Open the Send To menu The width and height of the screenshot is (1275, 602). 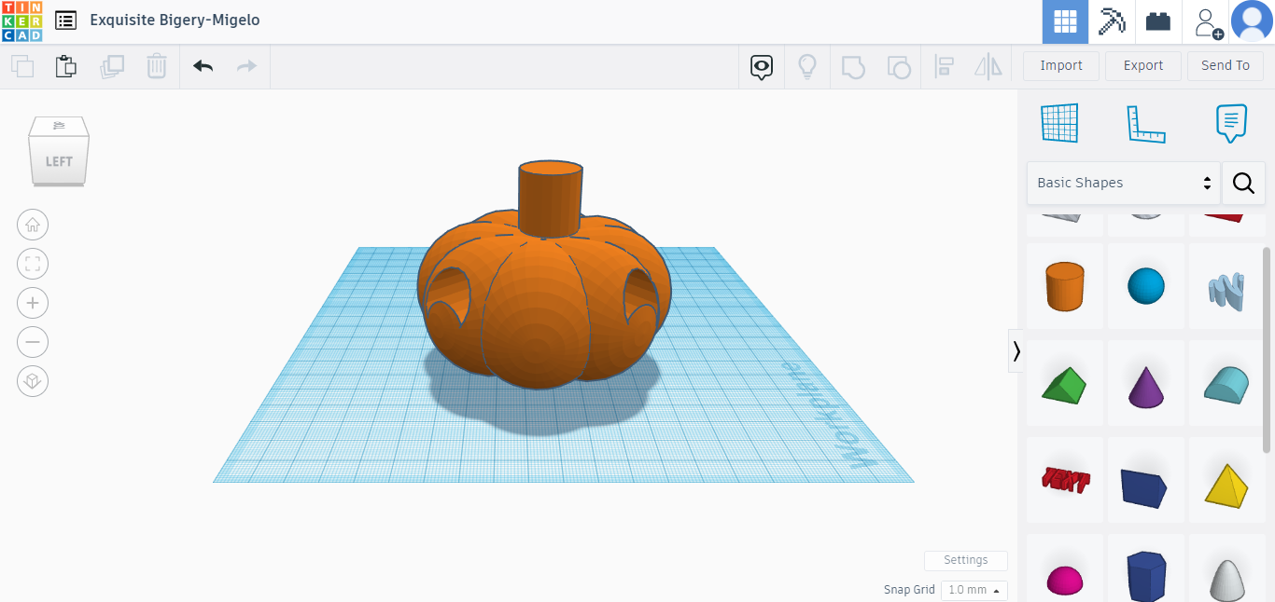[x=1225, y=65]
